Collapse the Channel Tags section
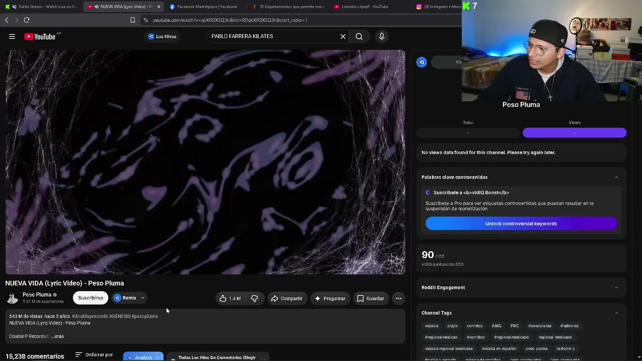The height and width of the screenshot is (361, 642). tap(616, 313)
